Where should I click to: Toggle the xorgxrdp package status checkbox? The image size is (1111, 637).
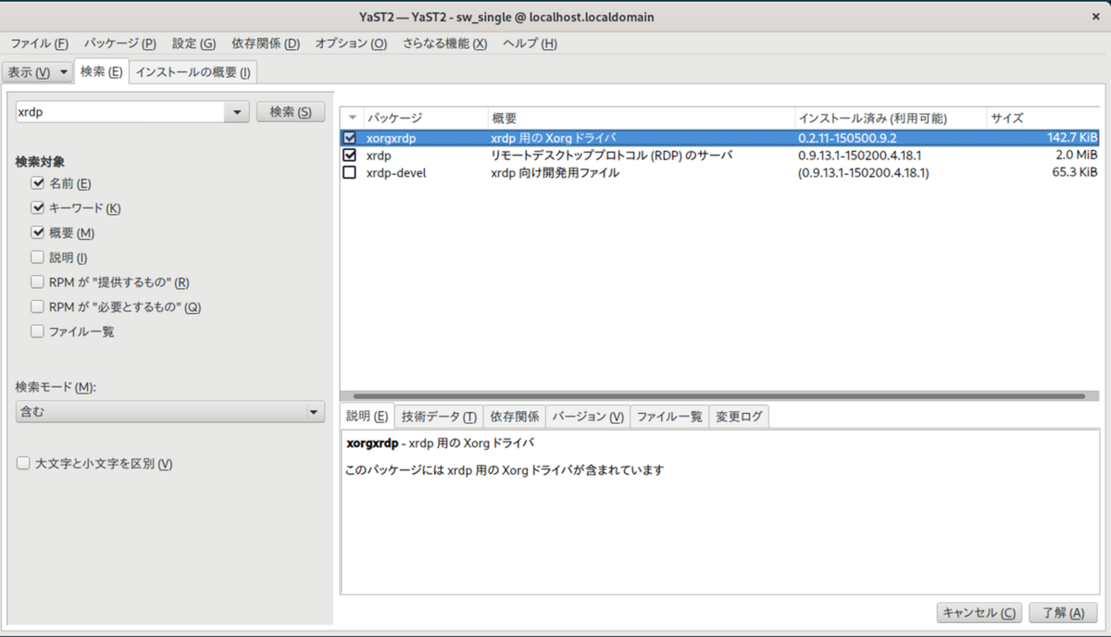(350, 138)
